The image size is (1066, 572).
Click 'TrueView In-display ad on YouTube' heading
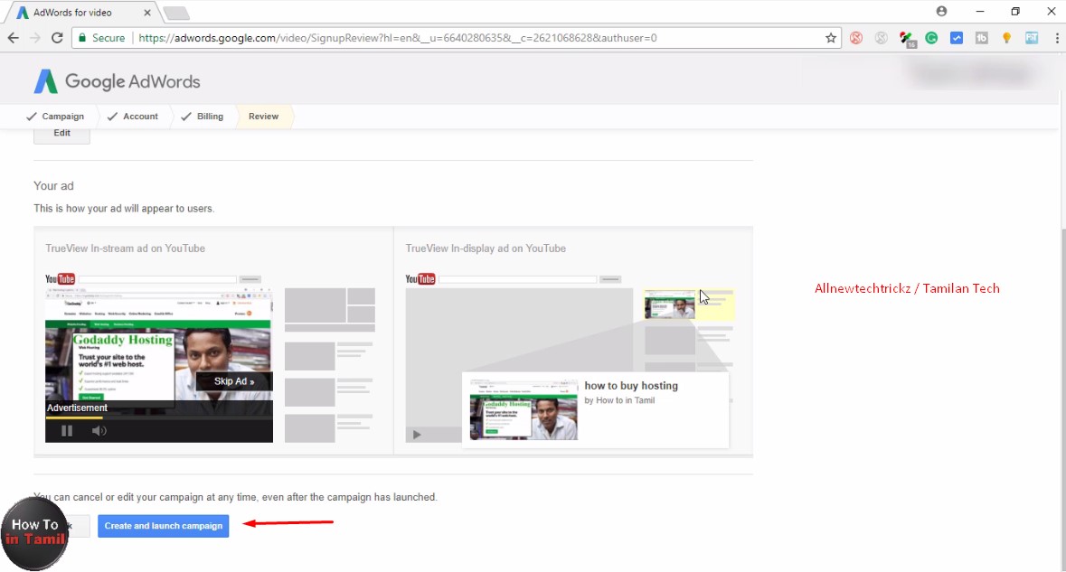click(x=486, y=248)
